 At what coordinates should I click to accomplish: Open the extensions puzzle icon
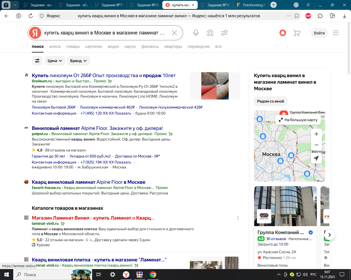point(320,16)
